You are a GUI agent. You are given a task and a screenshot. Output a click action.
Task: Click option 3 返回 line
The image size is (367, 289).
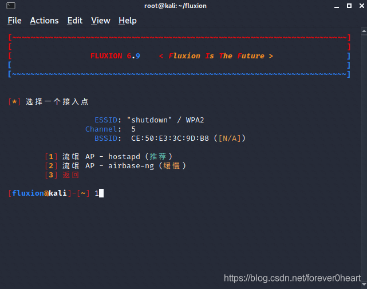tap(62, 175)
